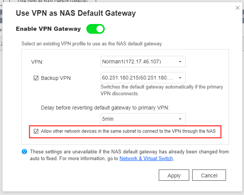Screen dimensions: 244x195
Task: Open the primary VPN profile dropdown
Action: pyautogui.click(x=143, y=61)
